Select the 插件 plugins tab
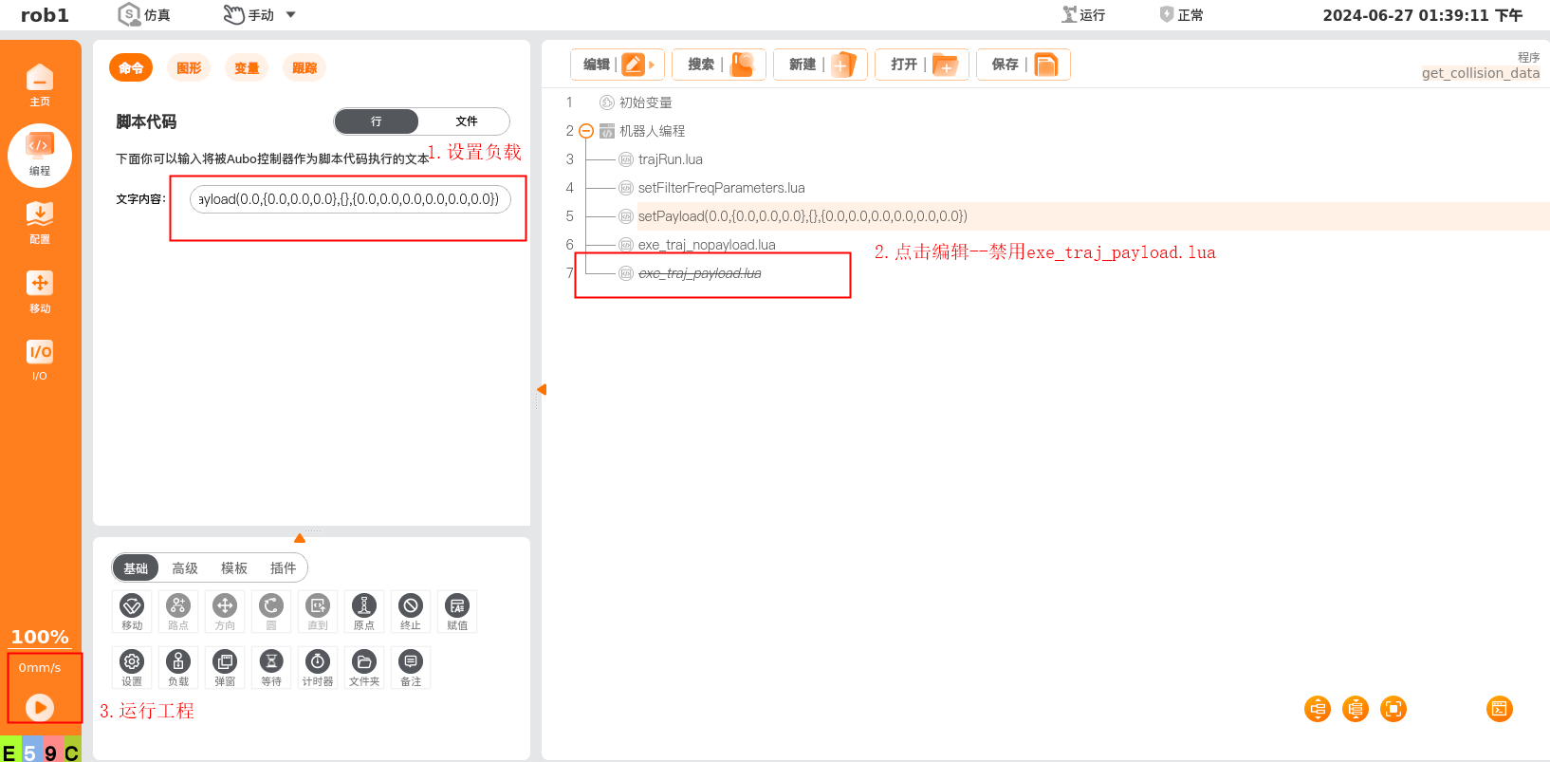Viewport: 1550px width, 762px height. (x=284, y=568)
